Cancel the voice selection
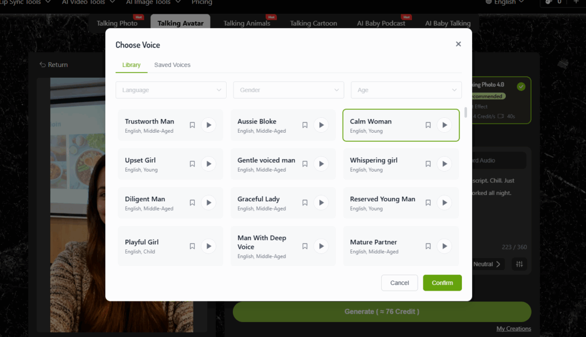 tap(399, 283)
